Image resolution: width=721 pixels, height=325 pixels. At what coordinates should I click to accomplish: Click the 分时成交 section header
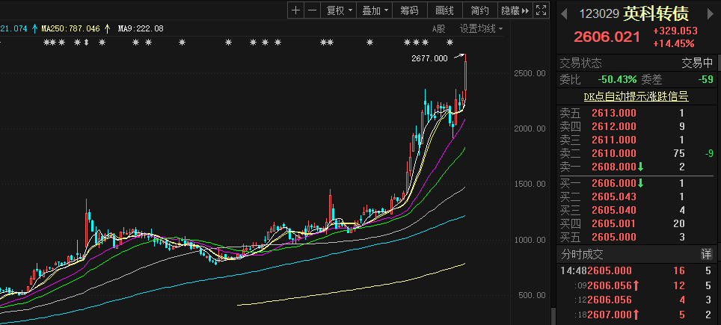pyautogui.click(x=583, y=254)
